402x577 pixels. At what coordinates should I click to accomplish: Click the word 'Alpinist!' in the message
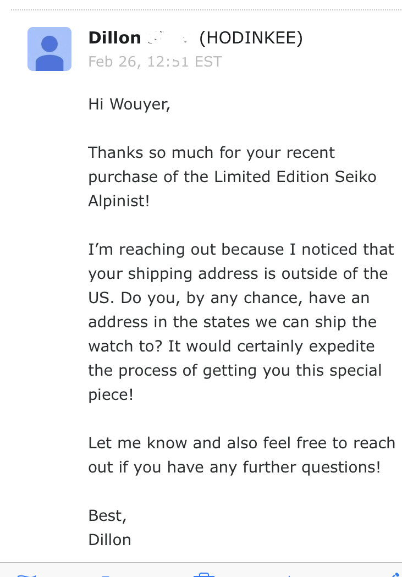click(x=119, y=201)
